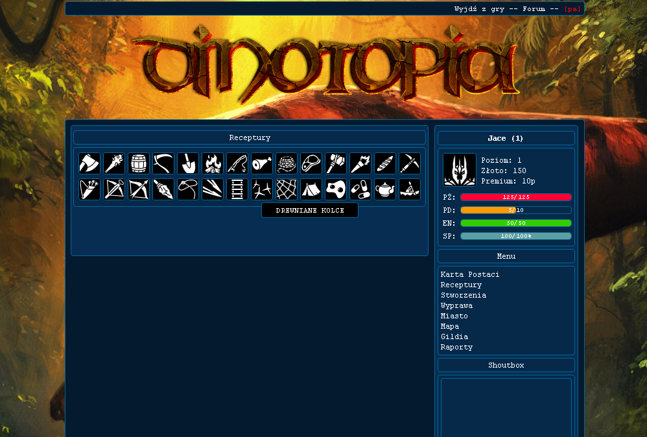
Task: Select the spiked club recipe icon
Action: click(114, 163)
